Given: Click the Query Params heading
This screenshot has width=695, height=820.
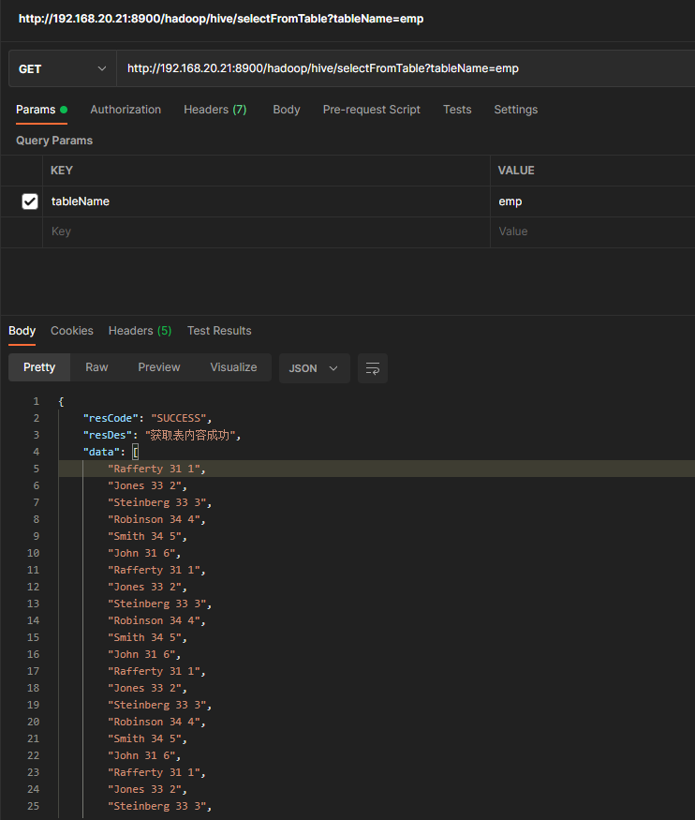Looking at the screenshot, I should (x=54, y=141).
